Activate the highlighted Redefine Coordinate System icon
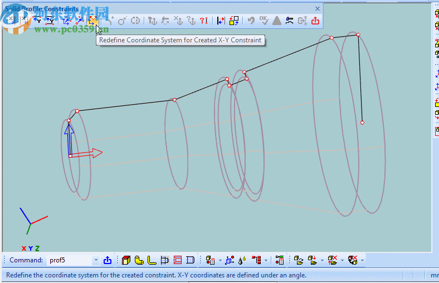Screen dimensions: 439x283 click(x=92, y=21)
